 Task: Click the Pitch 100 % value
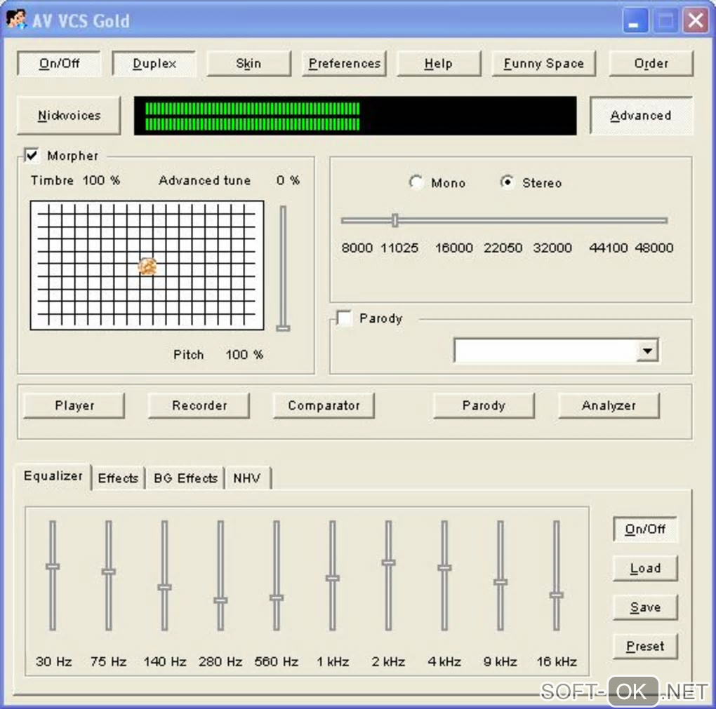pyautogui.click(x=244, y=355)
